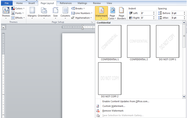Click the Margins icon
This screenshot has width=187, height=118.
(32, 10)
